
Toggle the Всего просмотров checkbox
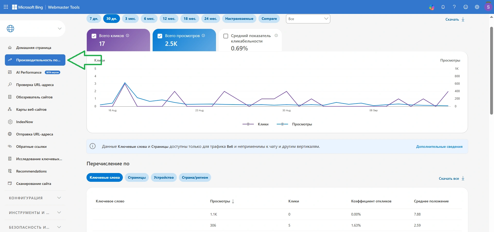click(160, 36)
